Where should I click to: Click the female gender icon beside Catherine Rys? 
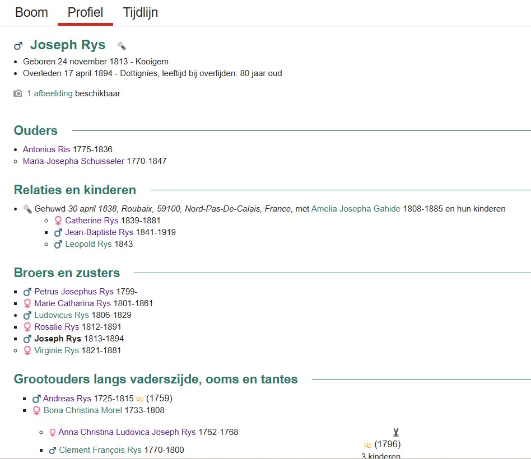point(59,220)
